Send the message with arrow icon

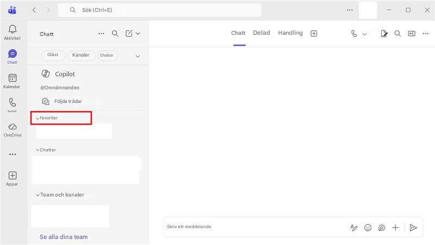click(x=413, y=228)
